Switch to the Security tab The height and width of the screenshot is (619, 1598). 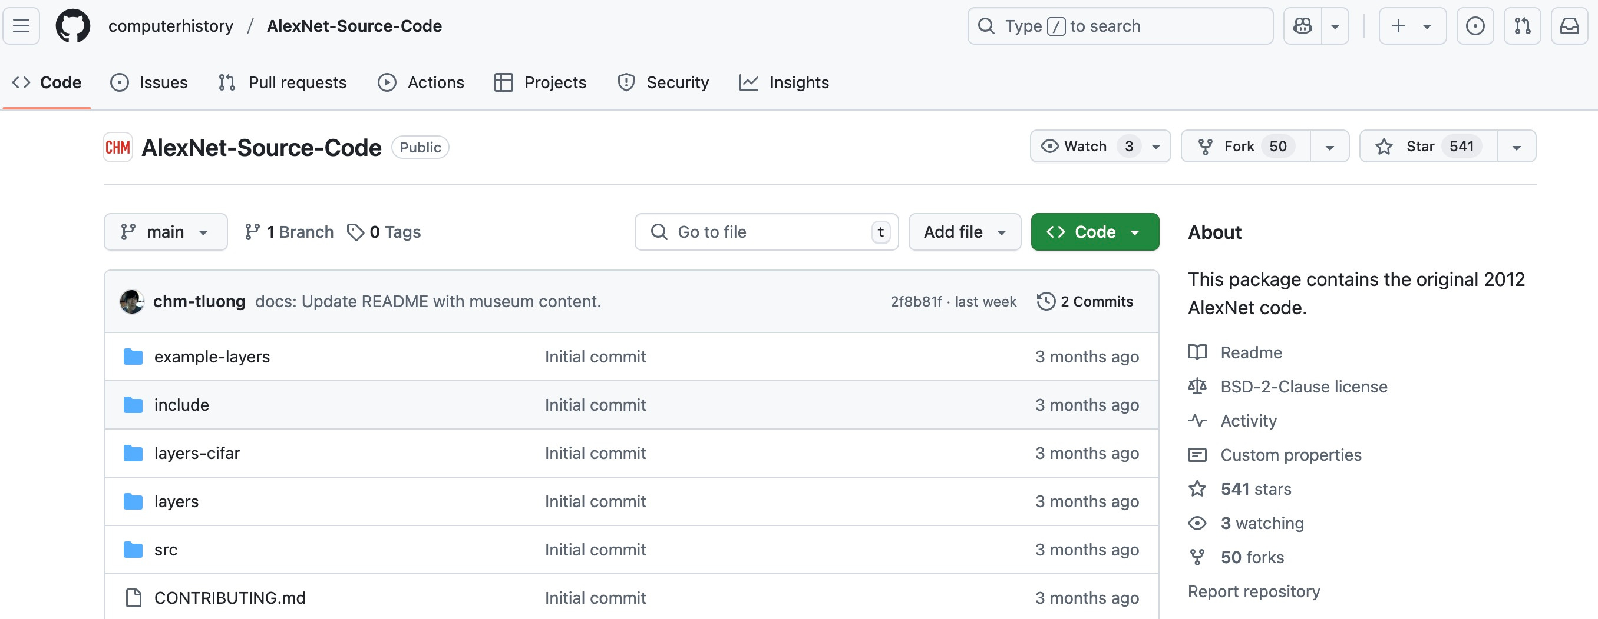tap(663, 82)
